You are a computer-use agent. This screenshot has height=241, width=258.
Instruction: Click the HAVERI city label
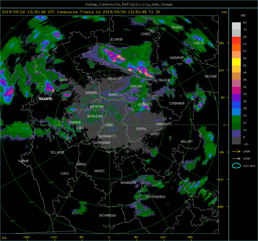[99, 171]
